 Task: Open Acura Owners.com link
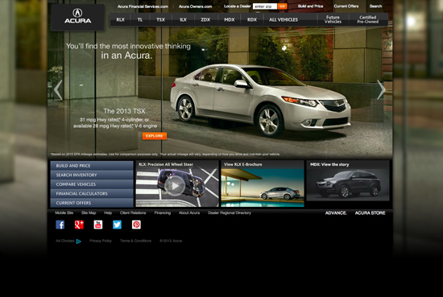[195, 6]
